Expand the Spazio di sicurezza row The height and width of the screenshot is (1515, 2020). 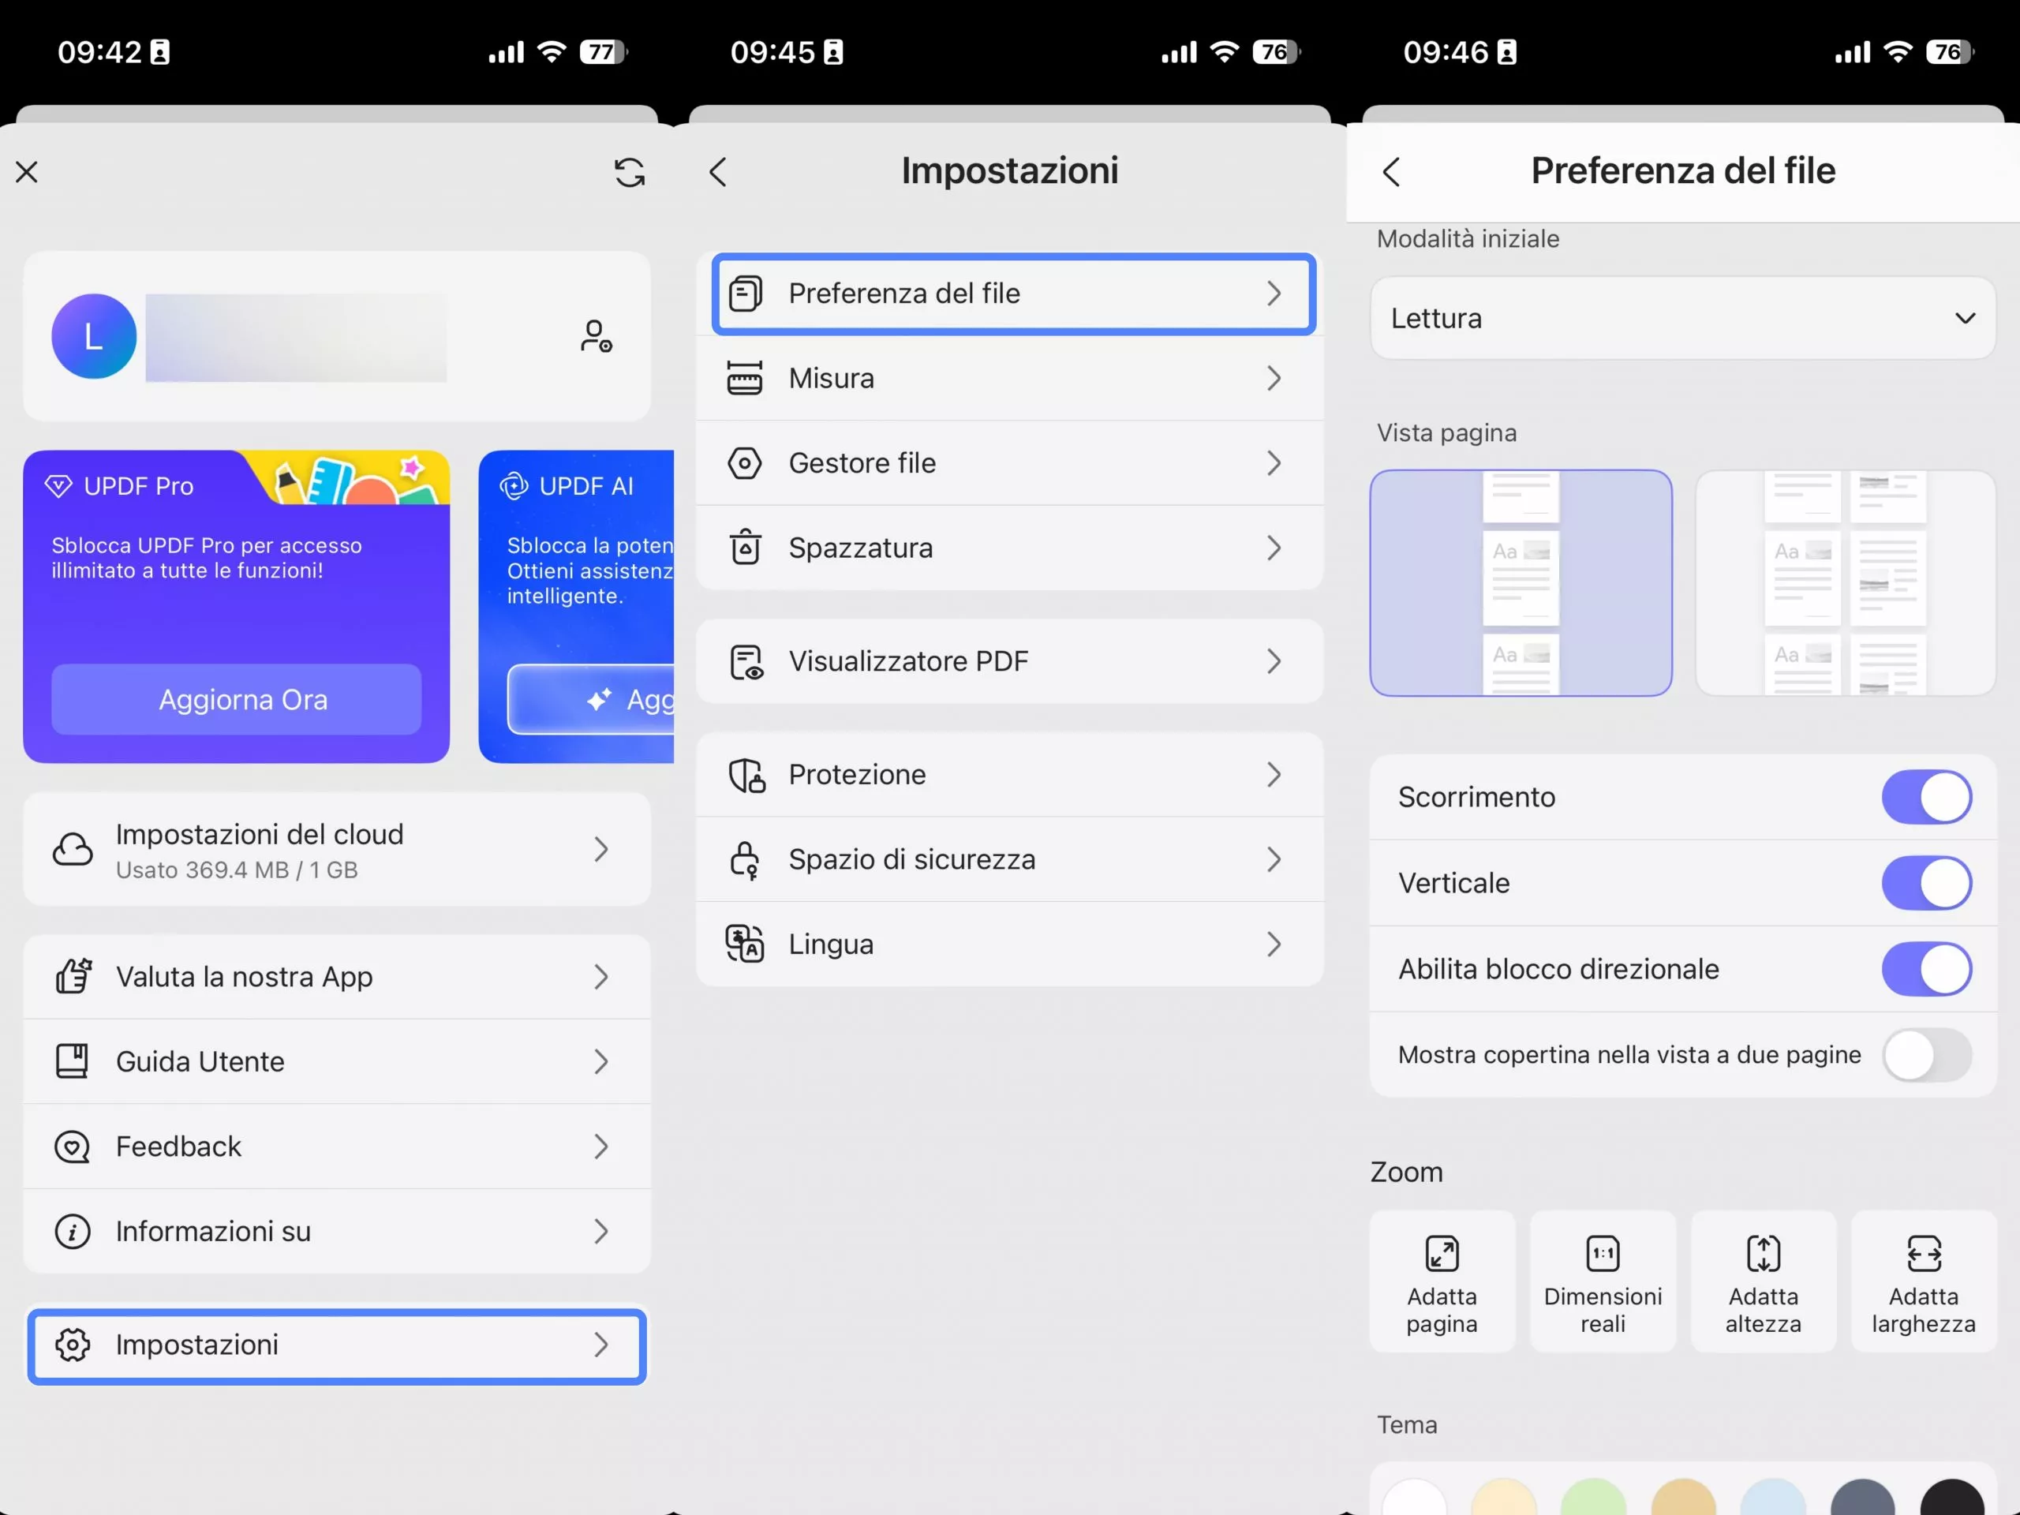[1009, 858]
